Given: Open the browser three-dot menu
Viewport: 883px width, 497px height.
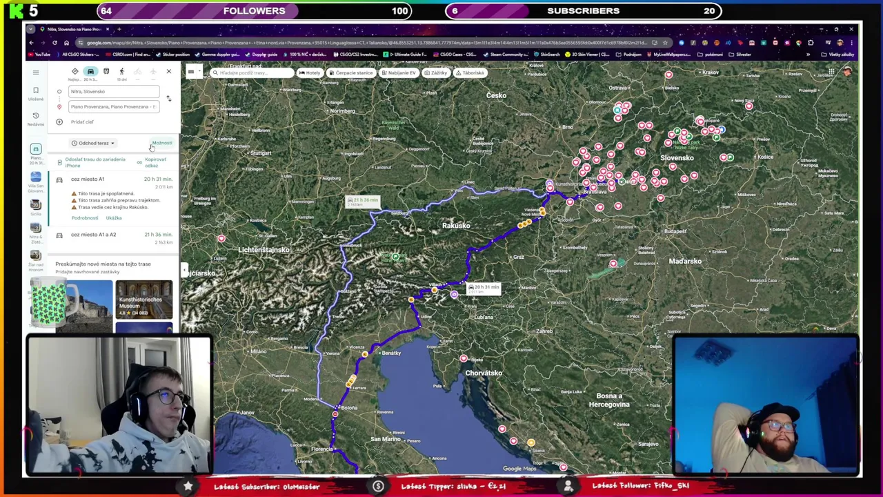Looking at the screenshot, I should pos(851,43).
